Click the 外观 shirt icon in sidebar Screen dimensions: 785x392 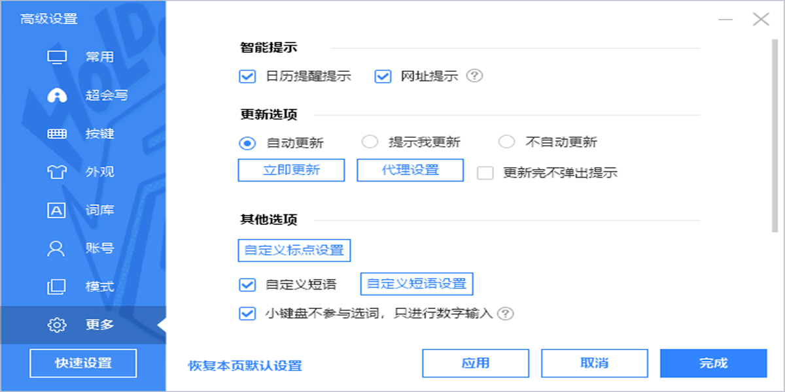[x=58, y=172]
